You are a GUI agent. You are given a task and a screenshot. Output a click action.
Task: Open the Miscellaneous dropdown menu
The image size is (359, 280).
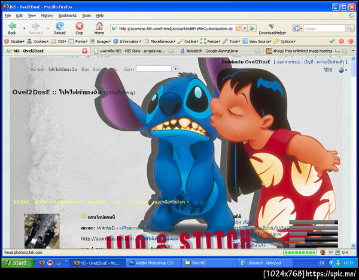click(x=160, y=41)
